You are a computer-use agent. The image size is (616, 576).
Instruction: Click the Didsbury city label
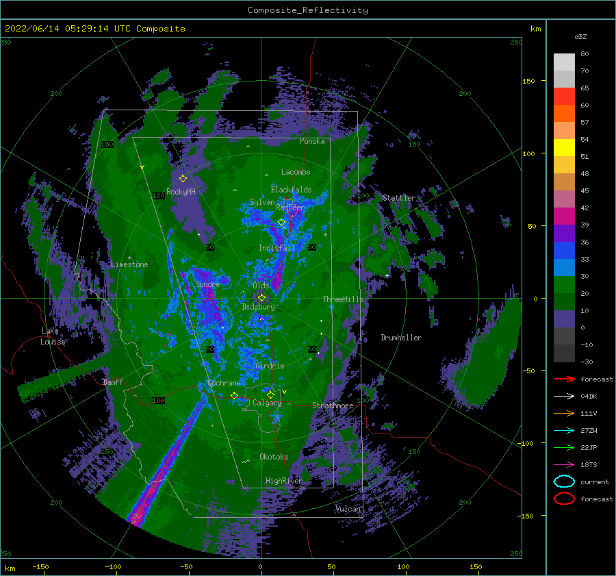(x=258, y=307)
